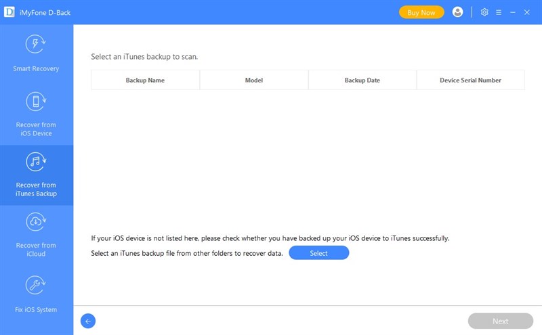Click the Model column header
This screenshot has height=335, width=542.
254,80
